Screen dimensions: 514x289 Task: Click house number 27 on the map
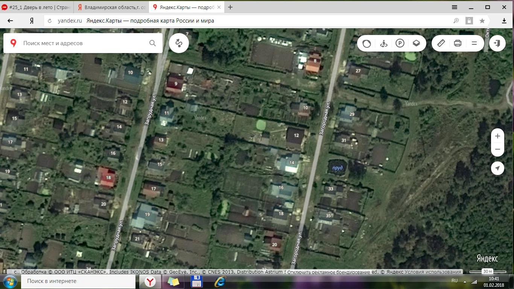(358, 71)
